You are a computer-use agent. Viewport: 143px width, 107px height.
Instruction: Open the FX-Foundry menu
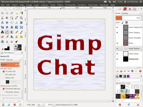(x=70, y=5)
